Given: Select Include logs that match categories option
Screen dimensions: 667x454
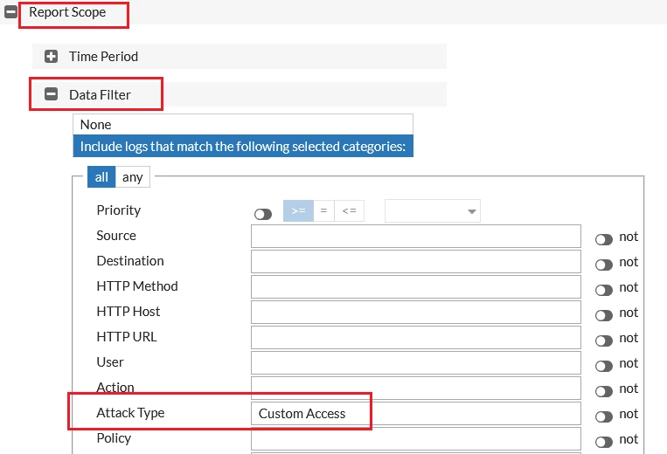Looking at the screenshot, I should click(243, 146).
